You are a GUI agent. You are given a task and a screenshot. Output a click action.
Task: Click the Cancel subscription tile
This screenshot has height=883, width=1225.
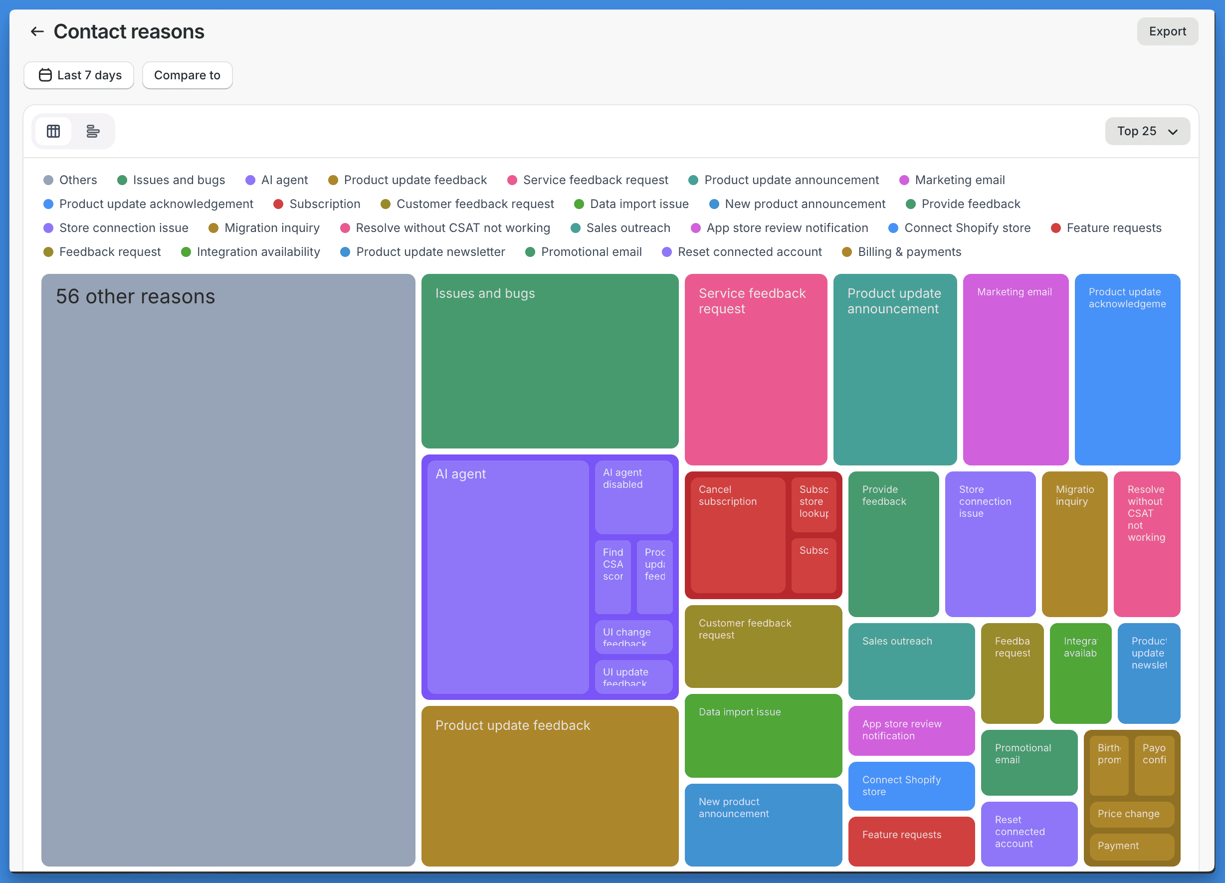pyautogui.click(x=737, y=535)
